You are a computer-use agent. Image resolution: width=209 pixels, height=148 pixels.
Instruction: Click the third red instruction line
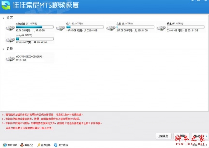[x=52, y=123]
